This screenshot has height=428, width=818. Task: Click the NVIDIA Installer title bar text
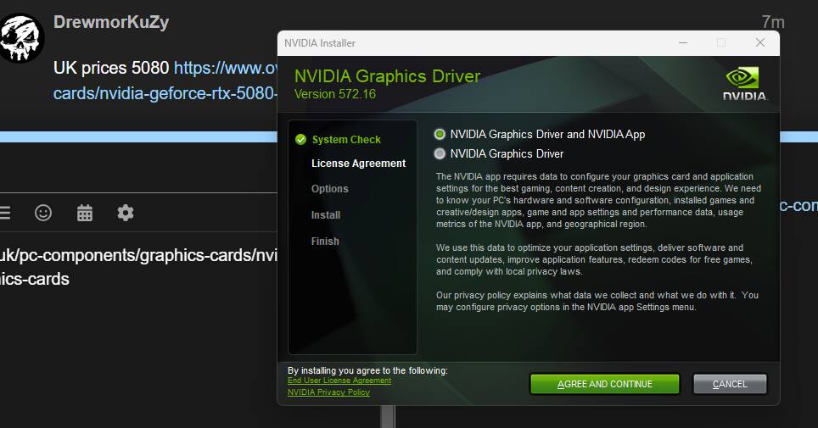(x=320, y=43)
